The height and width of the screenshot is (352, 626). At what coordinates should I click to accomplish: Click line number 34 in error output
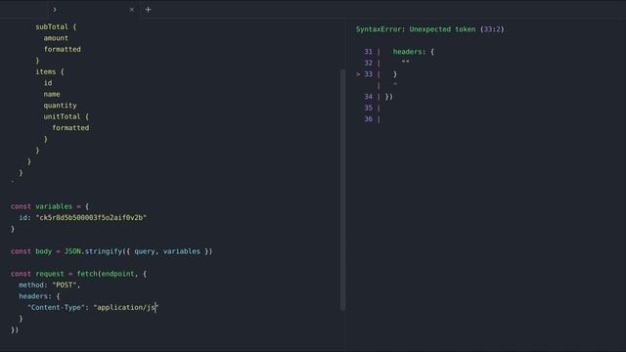click(x=368, y=97)
